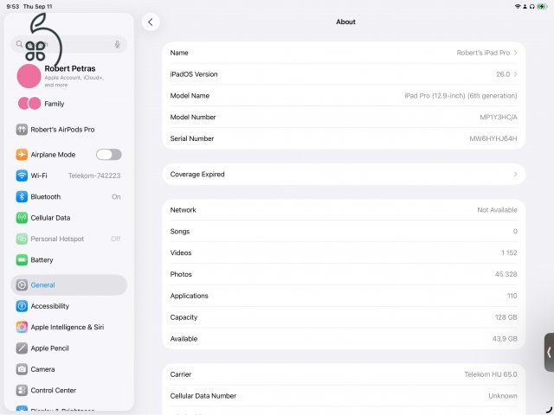Tap the search magnifier icon
The image size is (554, 415).
click(19, 44)
